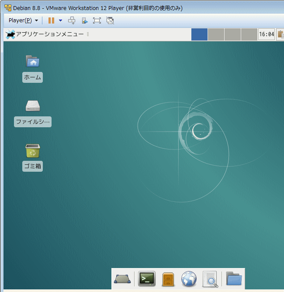Open the Player(P) menu
The height and width of the screenshot is (292, 284).
(x=23, y=20)
